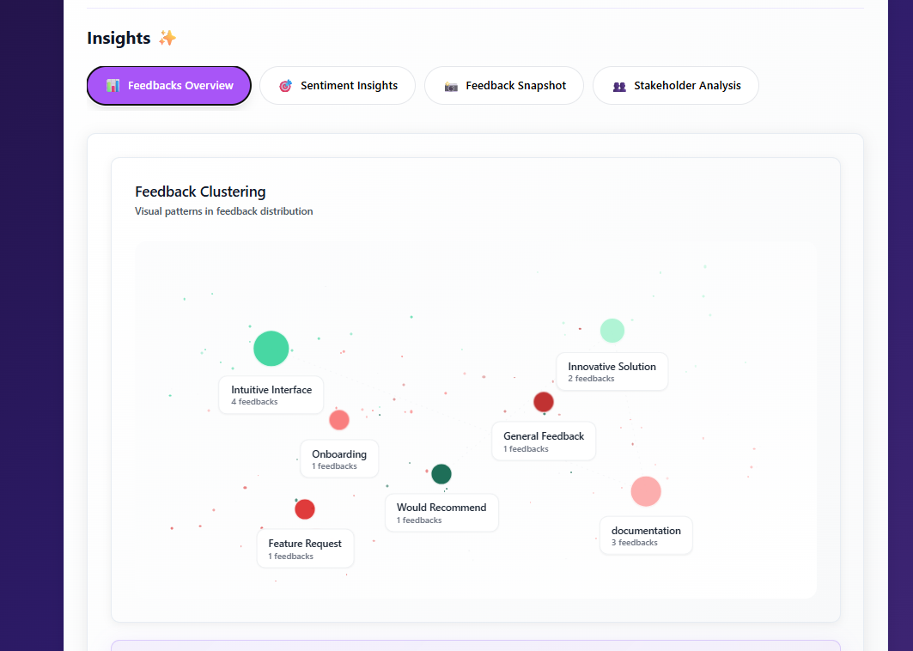This screenshot has height=651, width=913.
Task: Click the Feedback Clustering heading
Action: (200, 192)
